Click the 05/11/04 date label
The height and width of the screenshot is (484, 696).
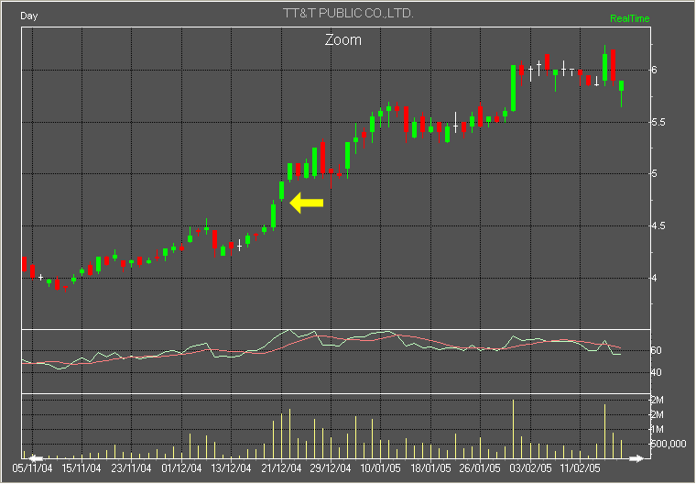(32, 468)
